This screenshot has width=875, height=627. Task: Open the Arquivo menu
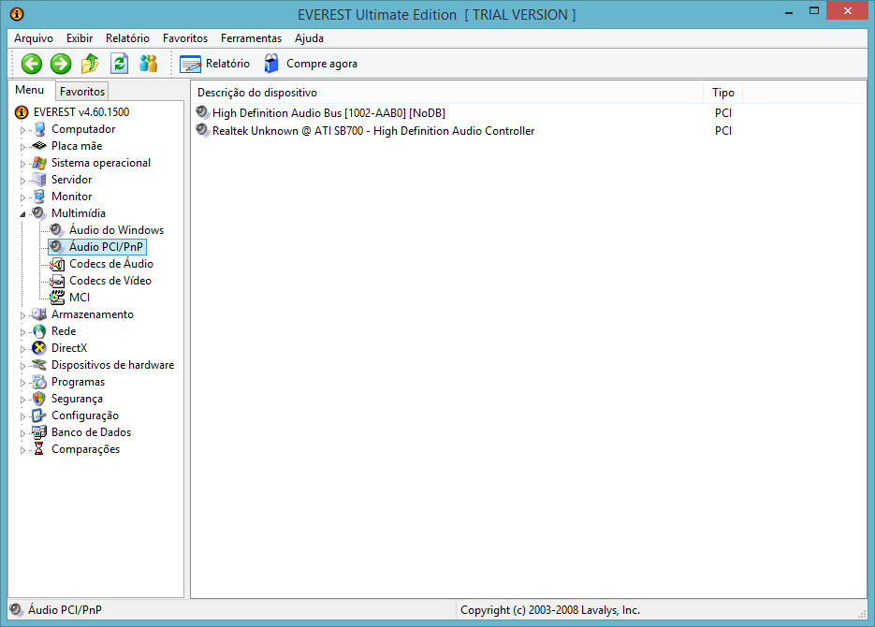click(x=34, y=38)
